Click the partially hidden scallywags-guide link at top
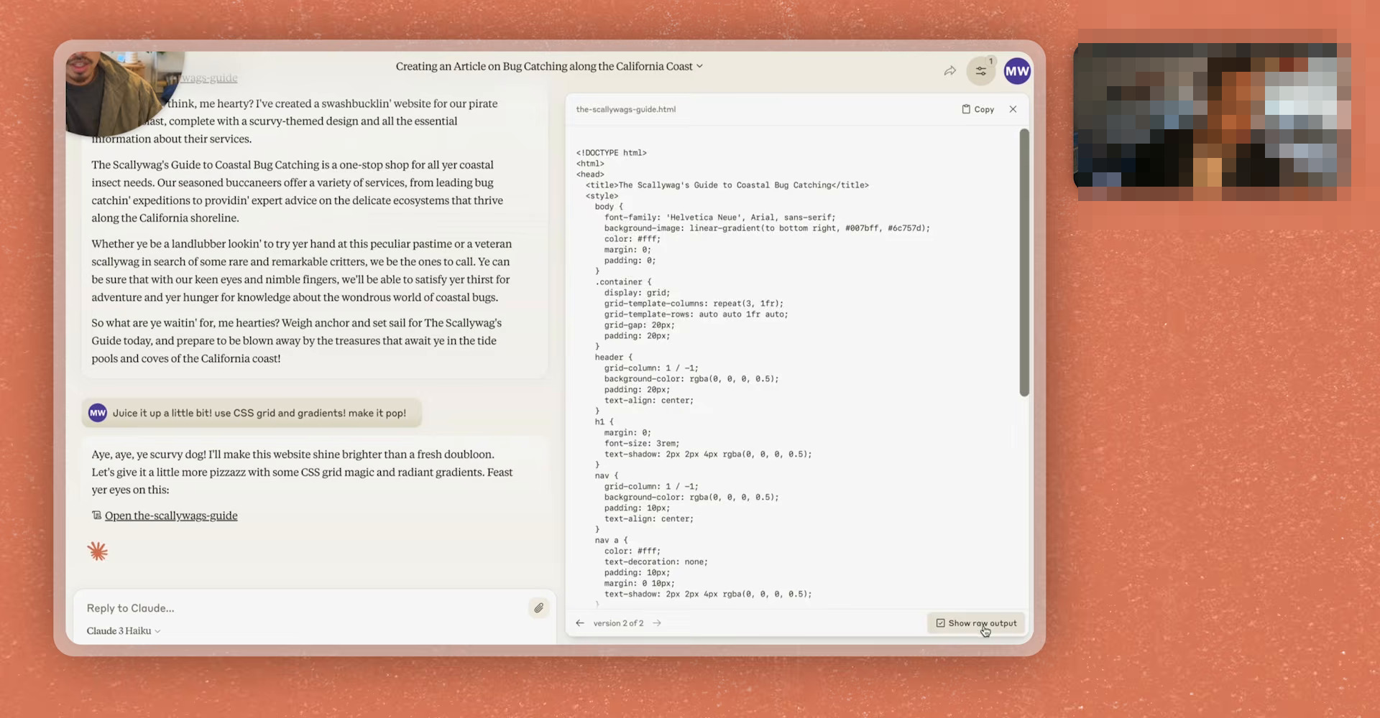This screenshot has height=718, width=1380. point(210,78)
